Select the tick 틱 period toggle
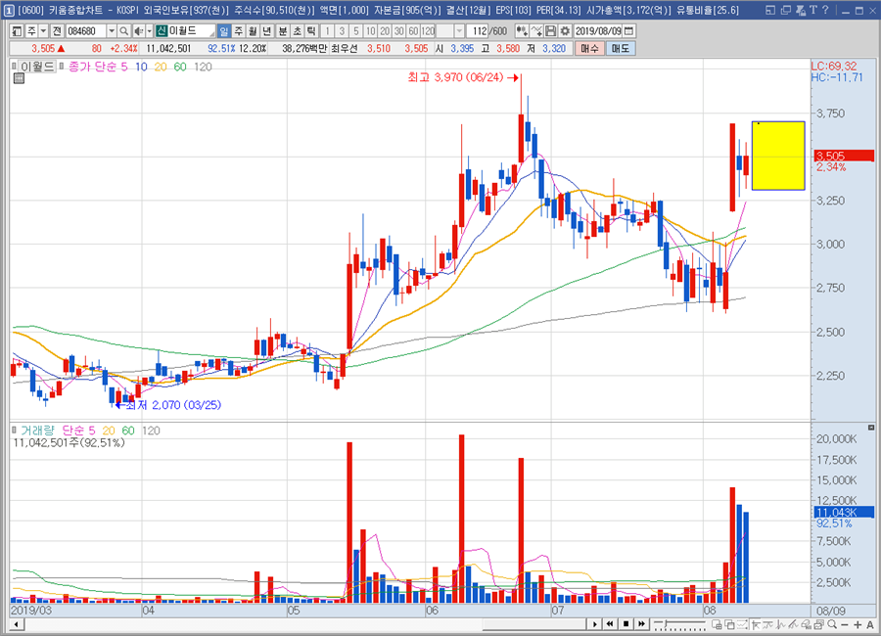This screenshot has width=881, height=636. (x=312, y=31)
